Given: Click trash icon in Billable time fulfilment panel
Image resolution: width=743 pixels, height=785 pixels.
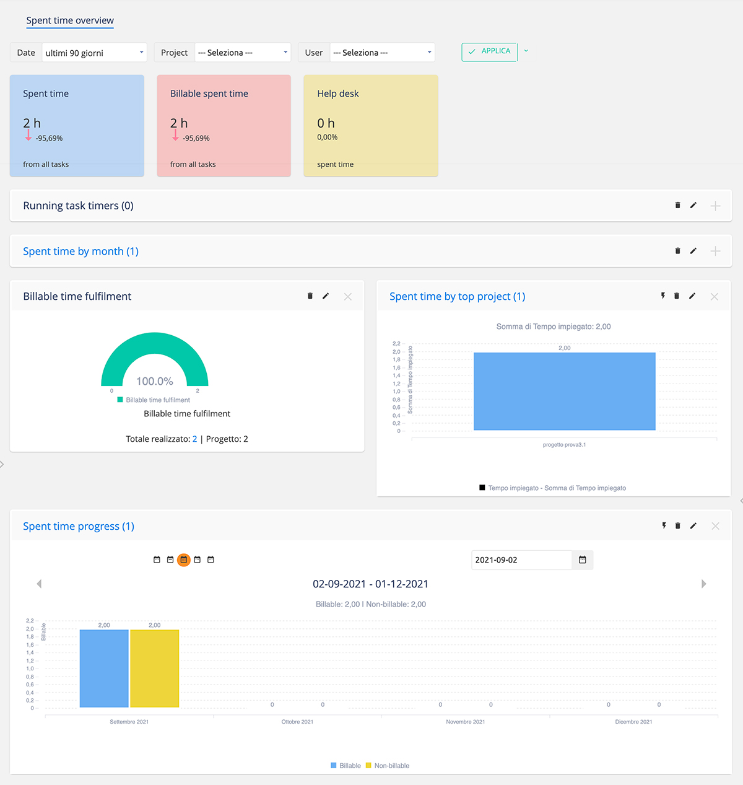Looking at the screenshot, I should (310, 296).
